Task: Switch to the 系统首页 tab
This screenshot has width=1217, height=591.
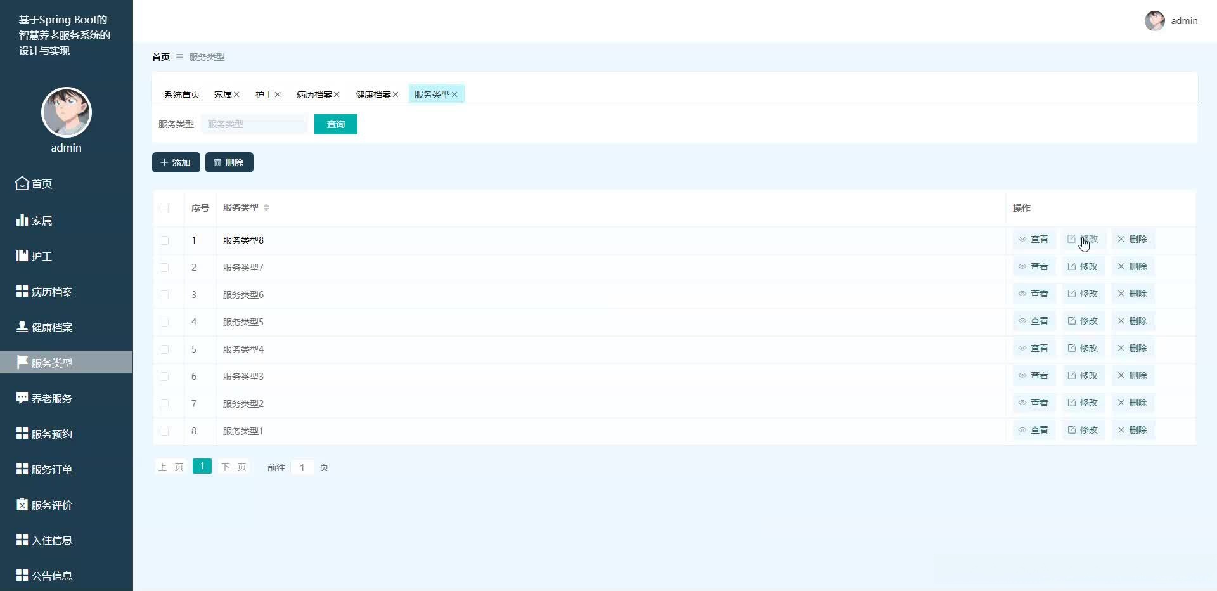Action: click(x=182, y=94)
